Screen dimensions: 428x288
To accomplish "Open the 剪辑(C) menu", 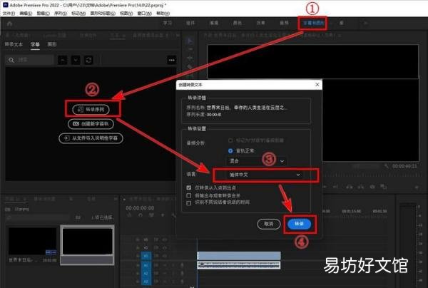I will [43, 13].
